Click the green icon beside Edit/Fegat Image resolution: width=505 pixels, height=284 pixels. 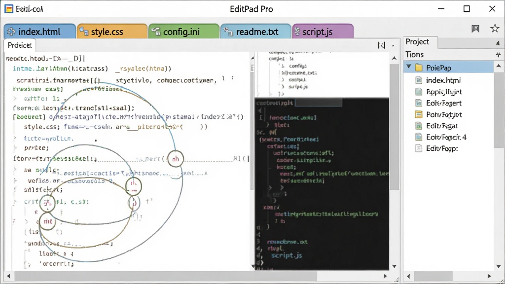pos(419,126)
